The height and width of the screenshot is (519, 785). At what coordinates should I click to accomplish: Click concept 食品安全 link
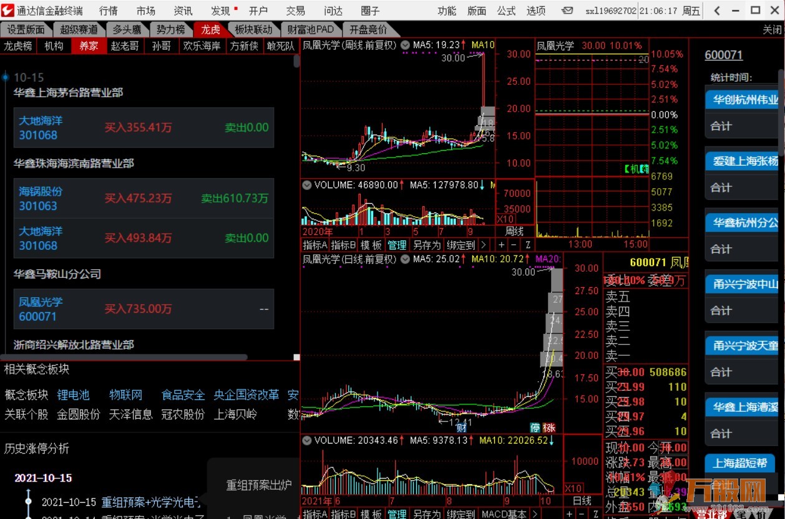click(x=183, y=395)
